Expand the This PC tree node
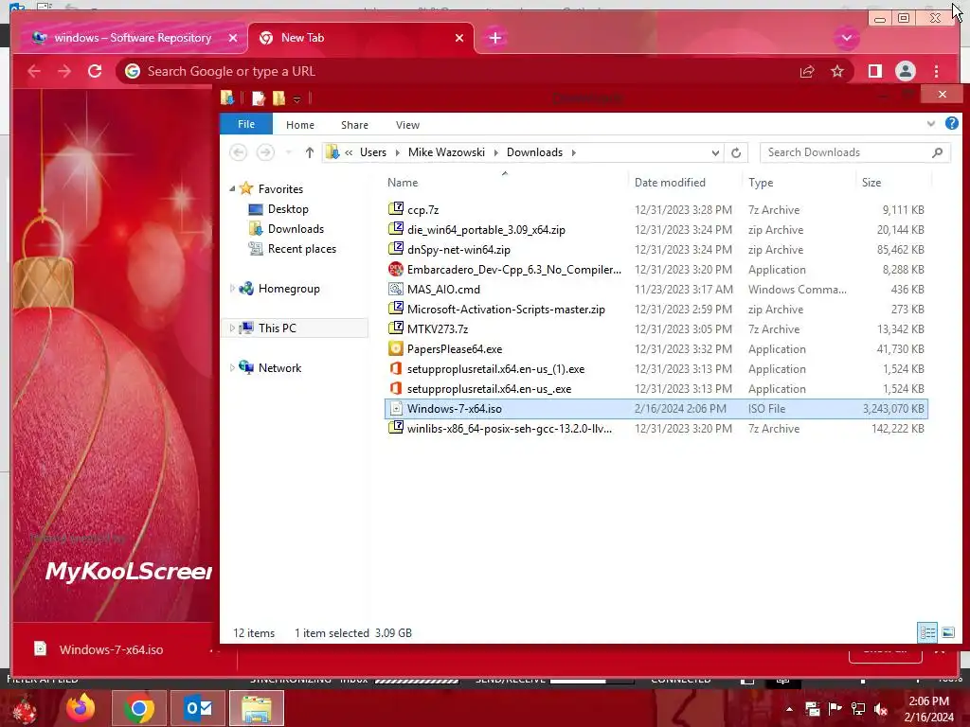This screenshot has height=727, width=970. pyautogui.click(x=232, y=328)
